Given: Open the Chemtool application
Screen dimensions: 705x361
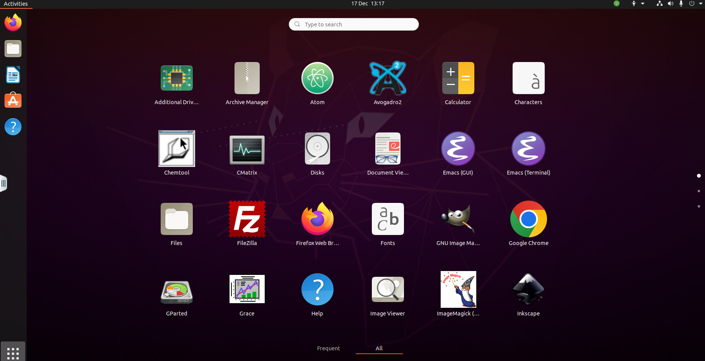Looking at the screenshot, I should [176, 149].
